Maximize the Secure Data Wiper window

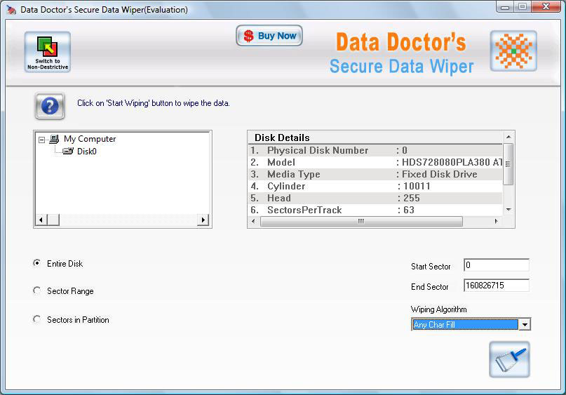(x=522, y=7)
